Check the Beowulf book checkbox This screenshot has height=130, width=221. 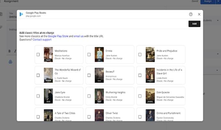coord(89,75)
